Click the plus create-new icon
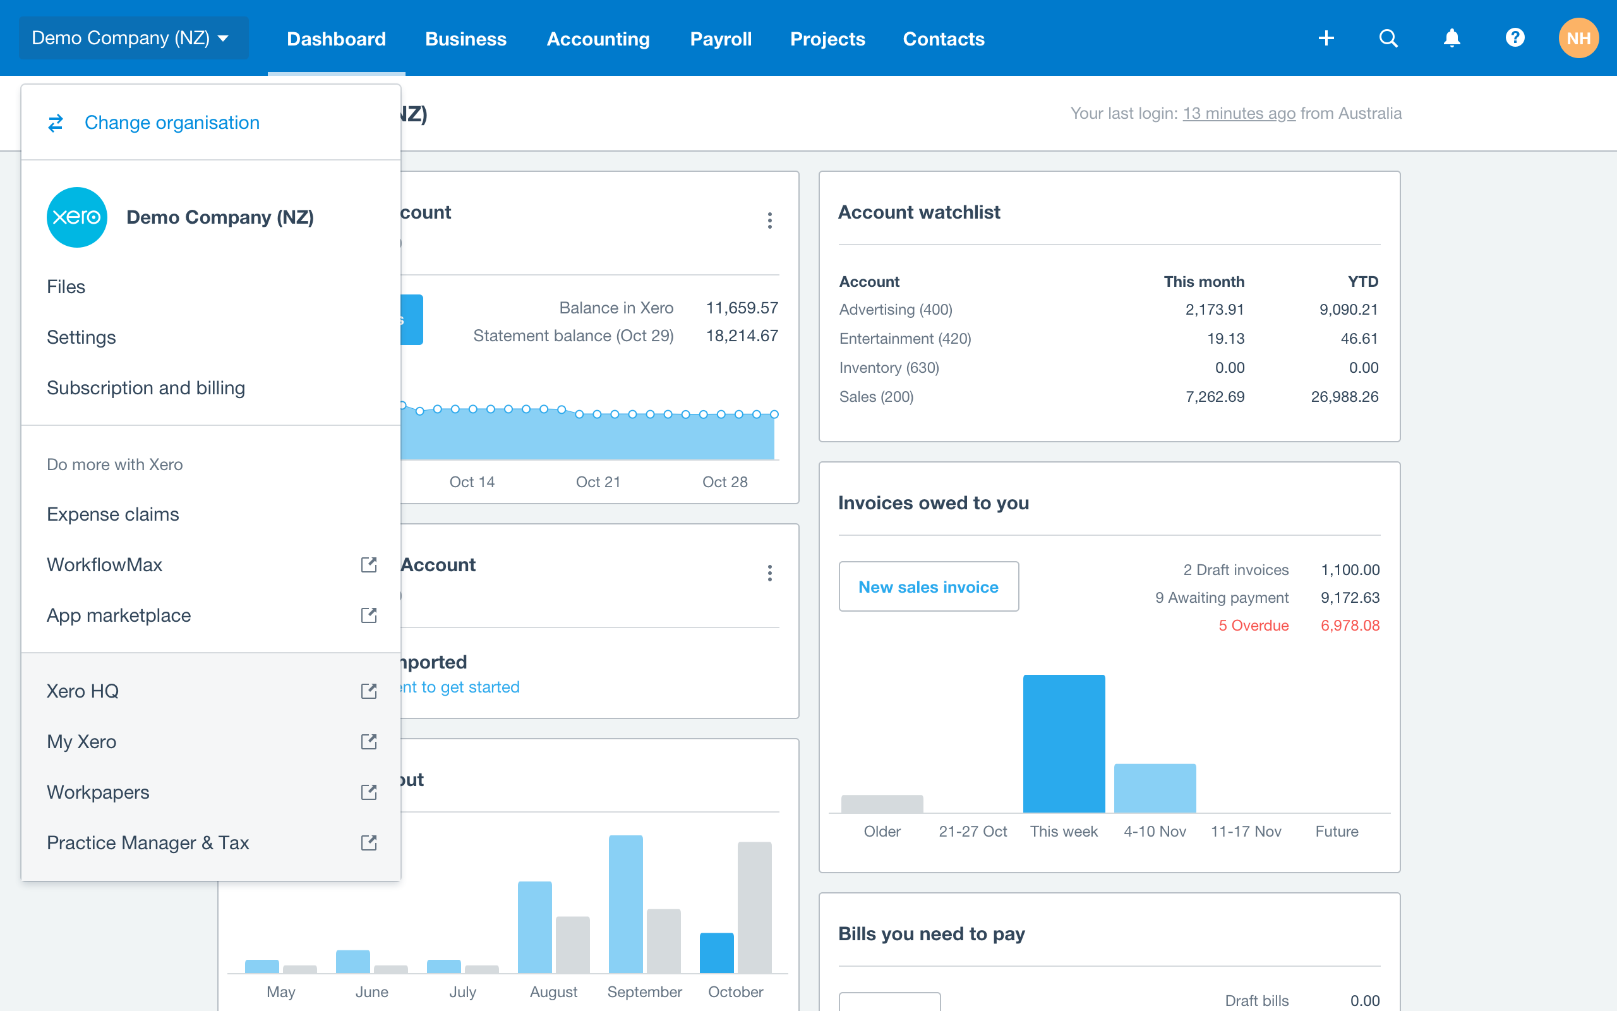This screenshot has height=1011, width=1617. point(1326,38)
